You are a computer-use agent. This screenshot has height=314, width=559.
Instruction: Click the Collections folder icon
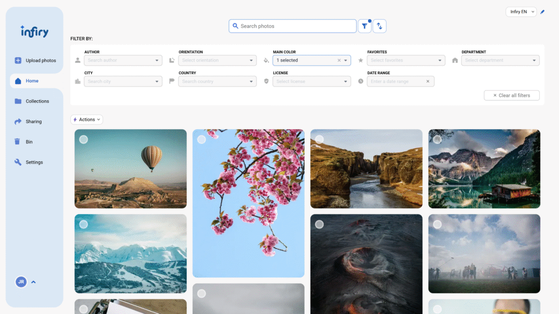click(x=18, y=101)
